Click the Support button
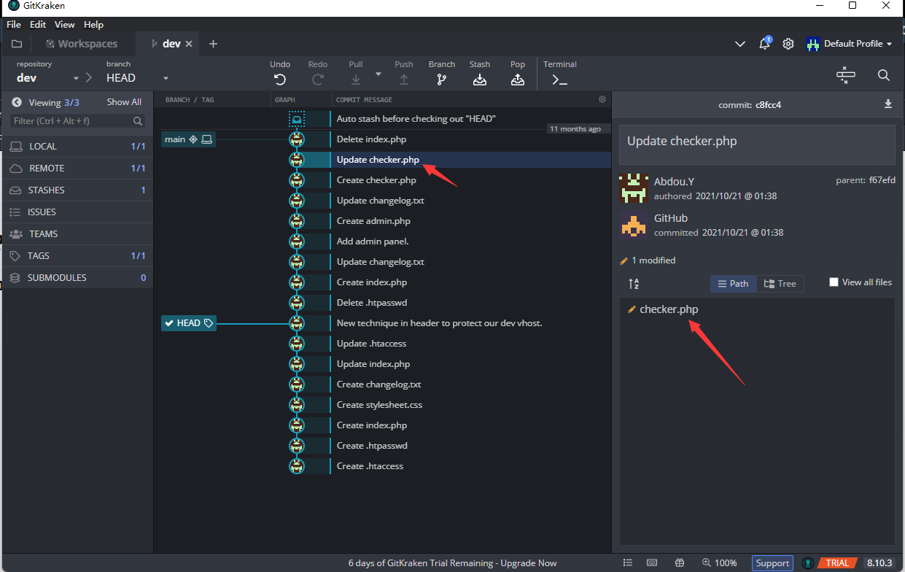Screen dimensions: 905x572 pos(772,563)
